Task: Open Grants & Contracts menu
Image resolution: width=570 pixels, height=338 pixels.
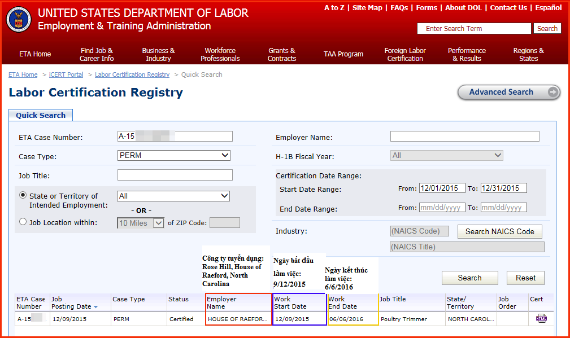Action: [x=281, y=54]
